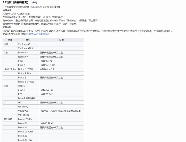The width and height of the screenshot is (186, 142).
Task: Select the Nexus 5X cell
Action: tap(28, 53)
